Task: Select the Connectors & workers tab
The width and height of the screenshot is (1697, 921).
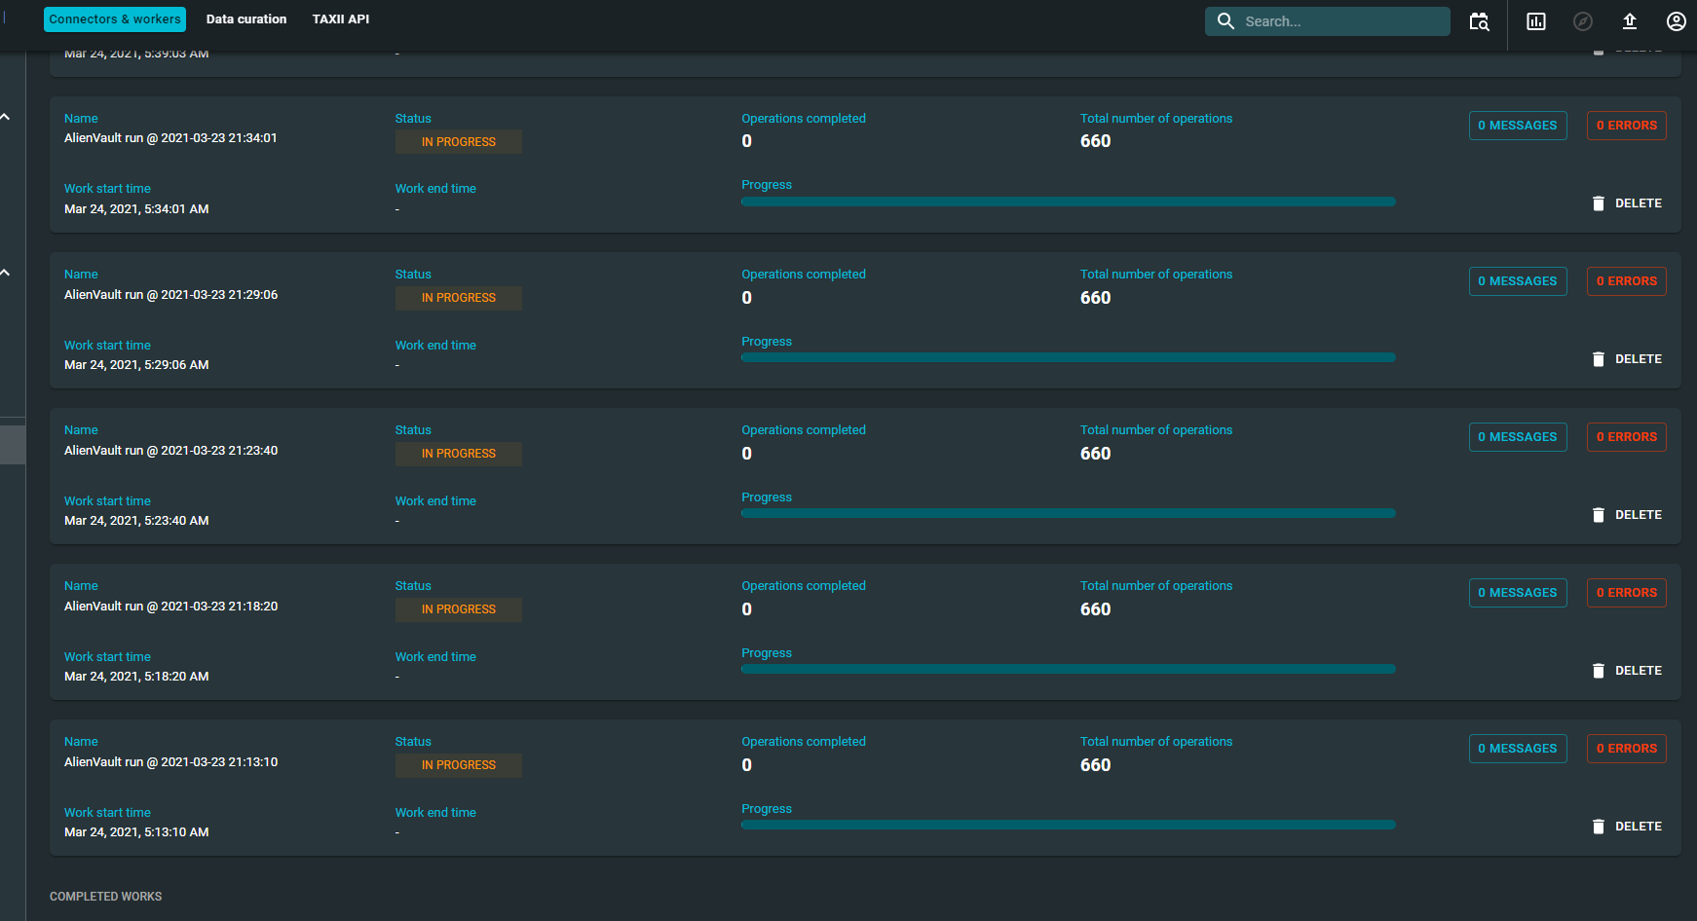Action: coord(114,18)
